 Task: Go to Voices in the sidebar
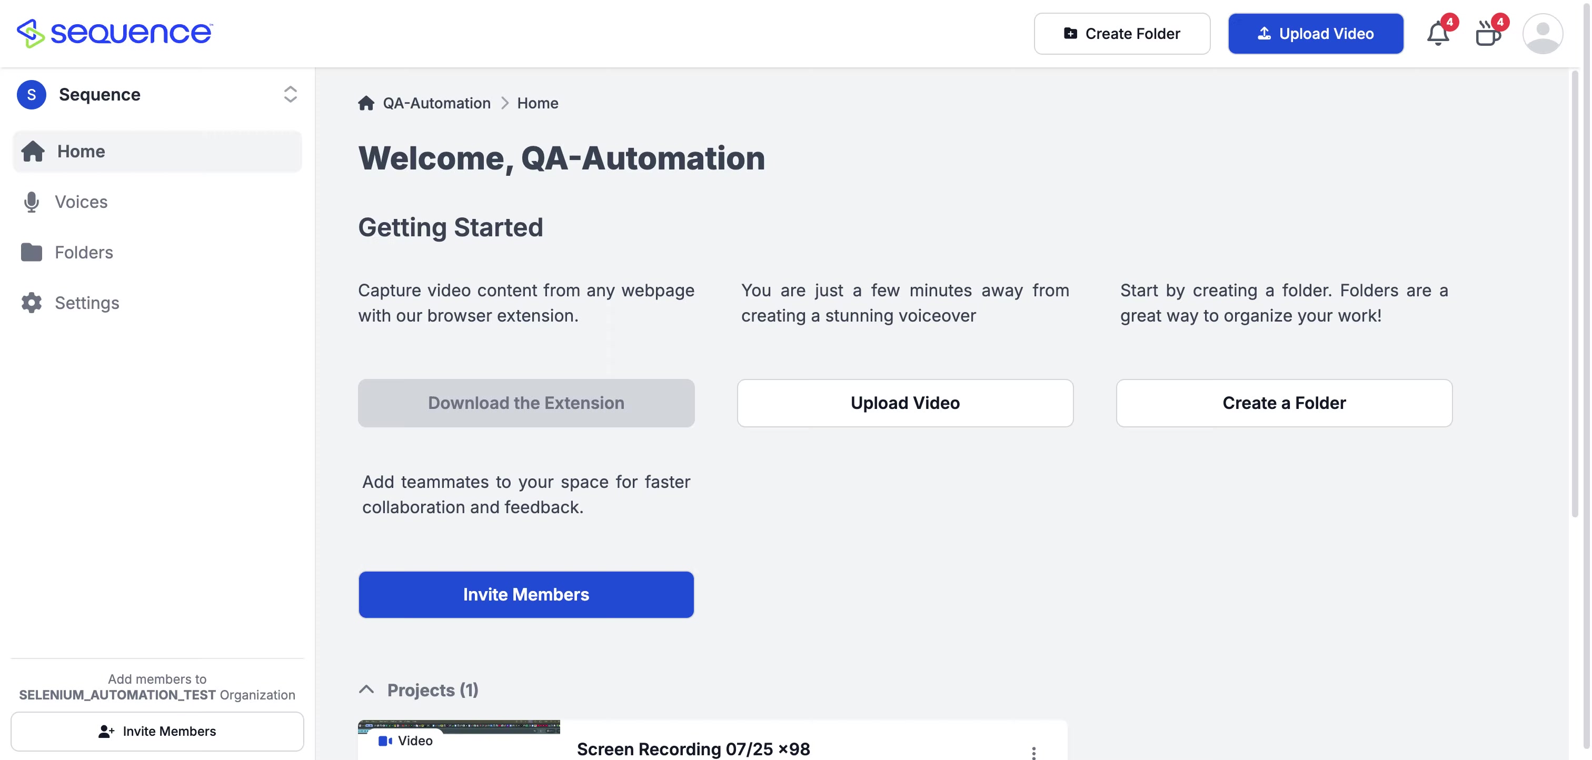coord(81,202)
